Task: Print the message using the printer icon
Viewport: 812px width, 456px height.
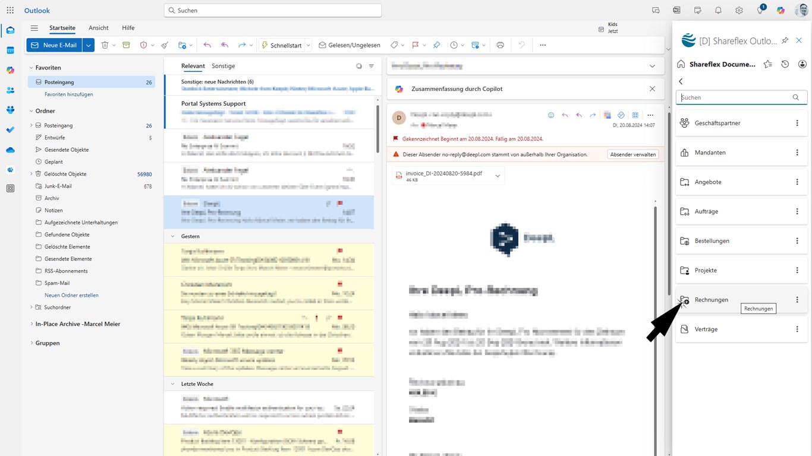Action: 500,45
